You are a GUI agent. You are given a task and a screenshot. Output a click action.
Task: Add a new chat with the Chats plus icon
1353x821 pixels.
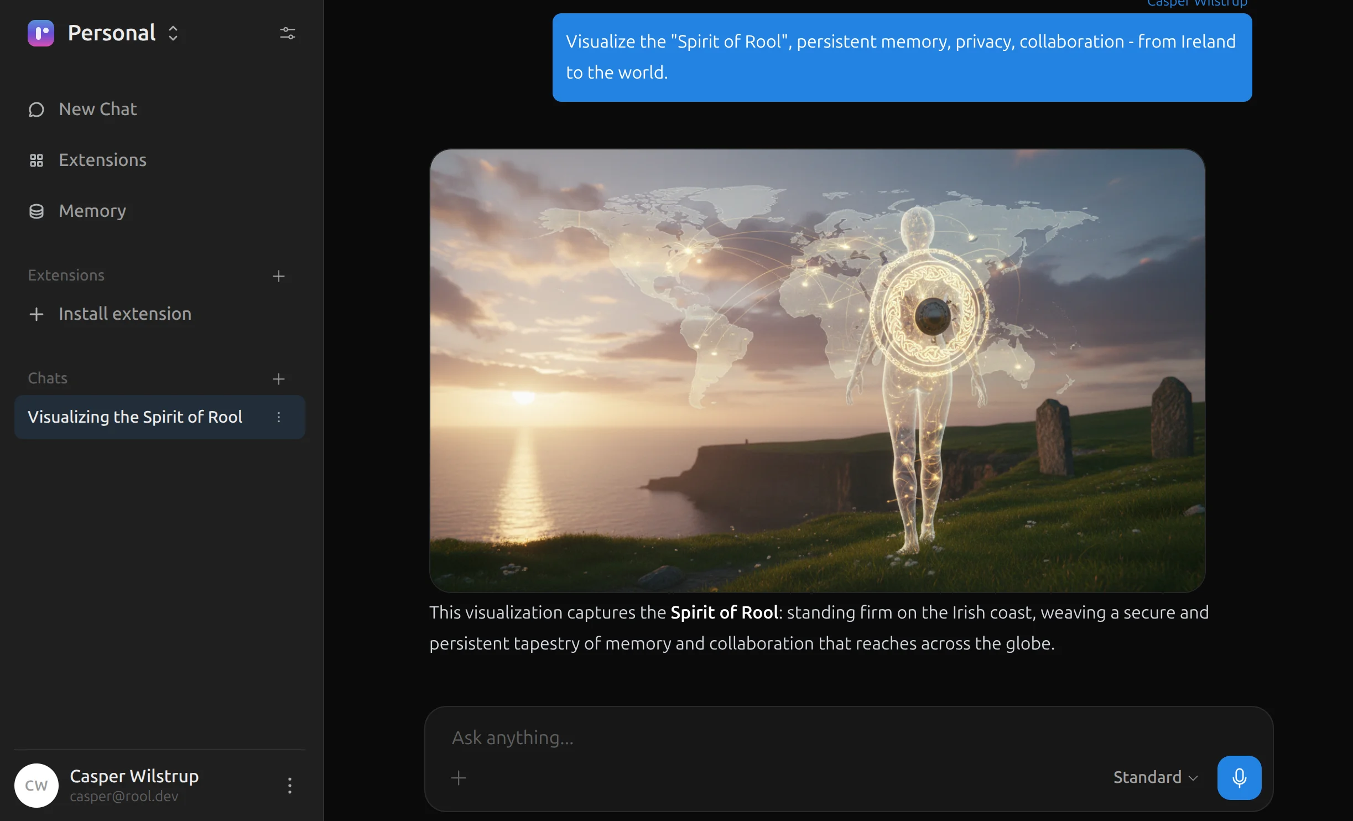tap(279, 378)
